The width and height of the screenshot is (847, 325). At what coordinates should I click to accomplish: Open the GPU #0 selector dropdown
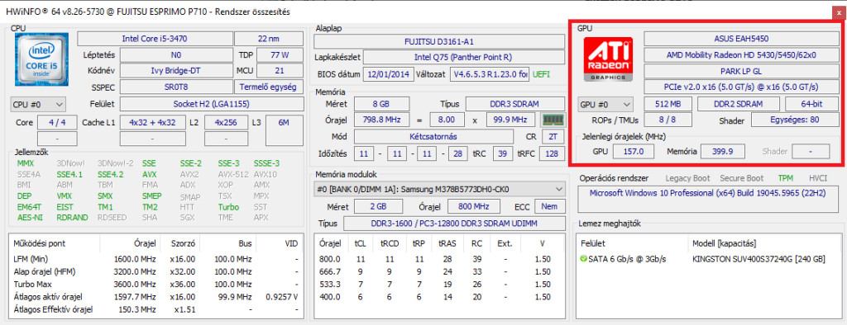coord(606,104)
